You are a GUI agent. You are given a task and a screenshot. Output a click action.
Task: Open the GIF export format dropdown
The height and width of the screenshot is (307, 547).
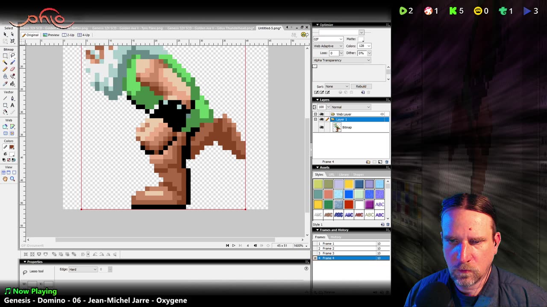coord(328,39)
